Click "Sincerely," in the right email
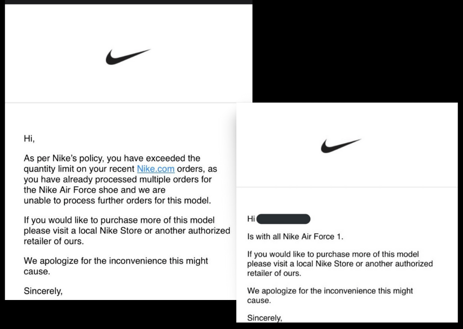463x329 pixels. pos(264,318)
